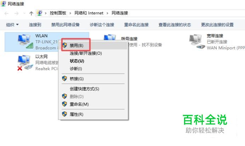This screenshot has width=245, height=146.
Task: Expand the chevron after 控制面板 breadcrumb
Action: pos(70,13)
